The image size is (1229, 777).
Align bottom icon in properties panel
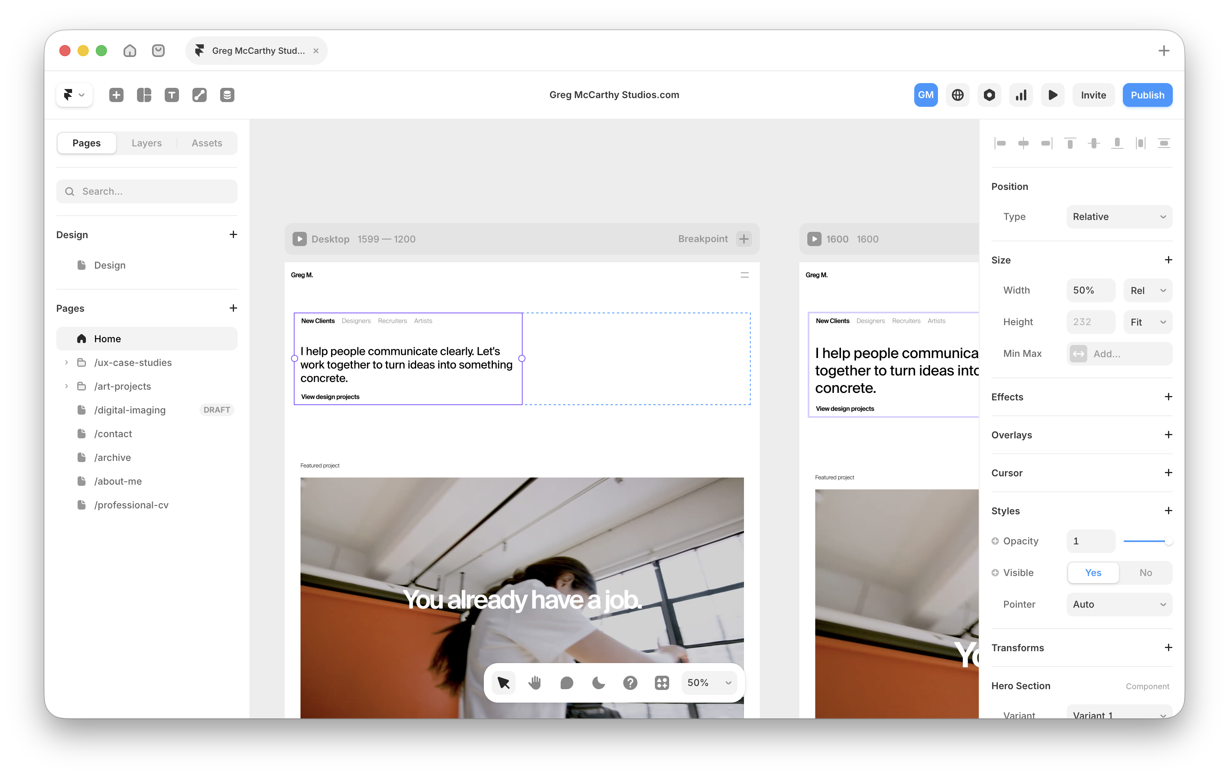[1117, 143]
